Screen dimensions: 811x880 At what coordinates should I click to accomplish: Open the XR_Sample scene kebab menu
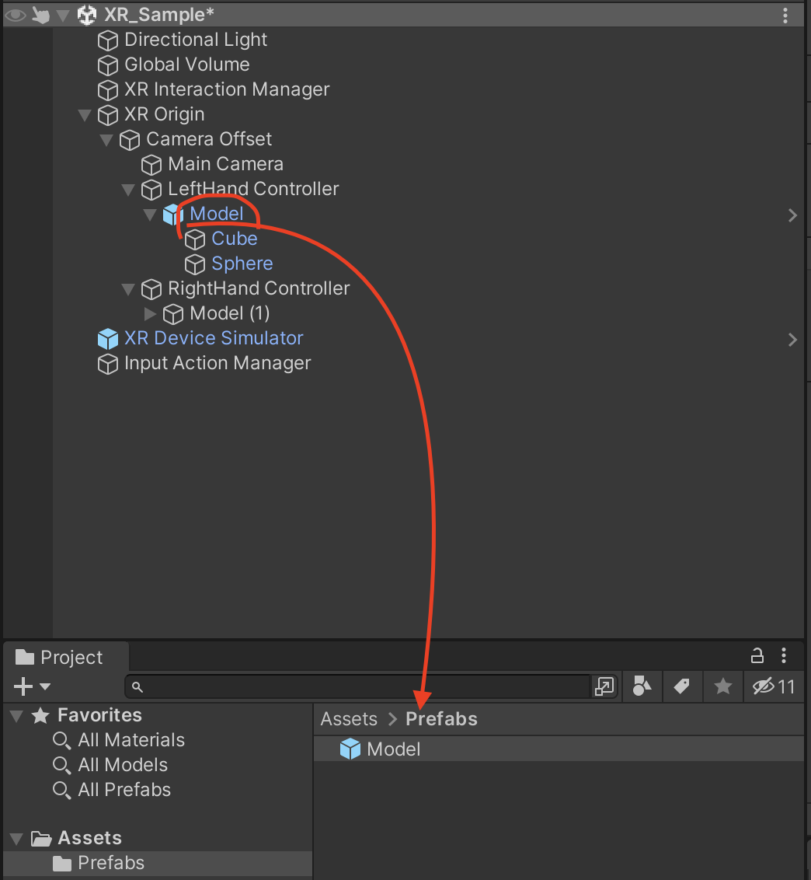coord(785,15)
